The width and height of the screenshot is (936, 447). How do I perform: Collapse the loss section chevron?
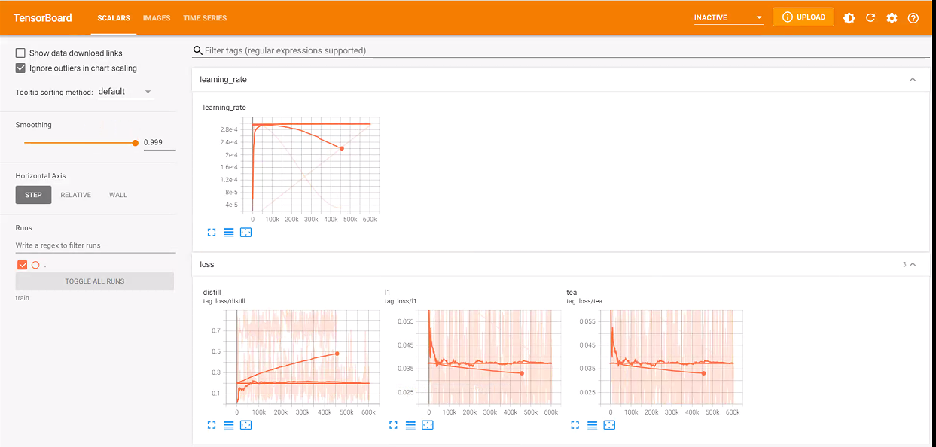click(913, 265)
